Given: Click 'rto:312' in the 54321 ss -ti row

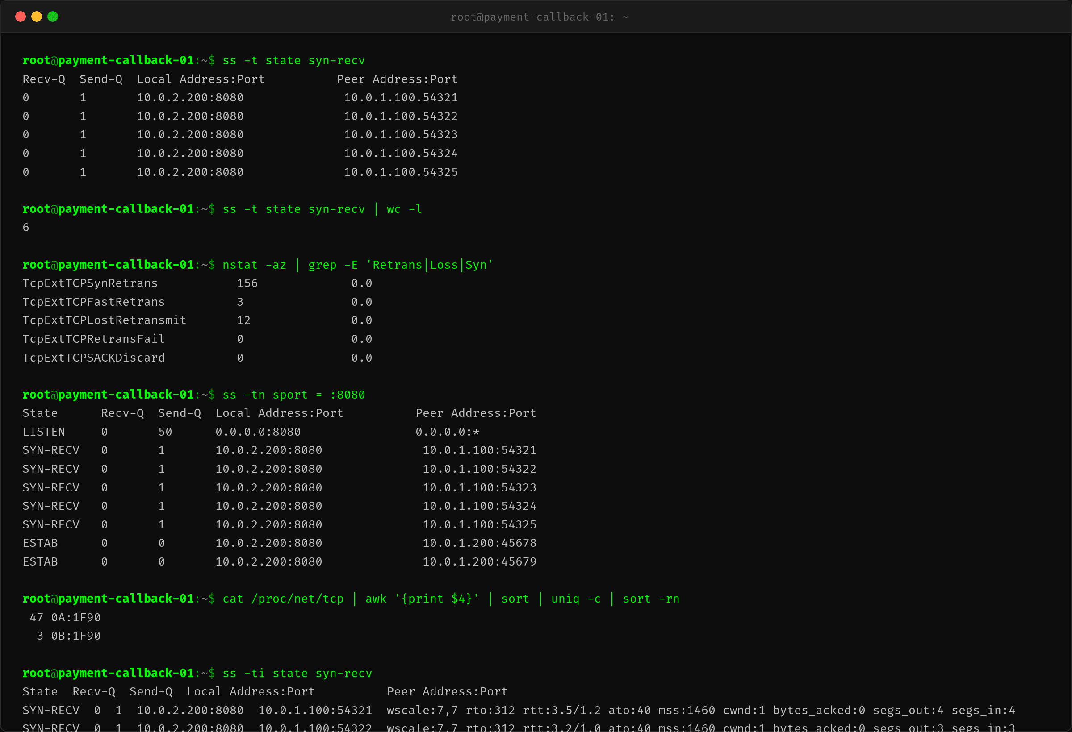Looking at the screenshot, I should click(490, 710).
